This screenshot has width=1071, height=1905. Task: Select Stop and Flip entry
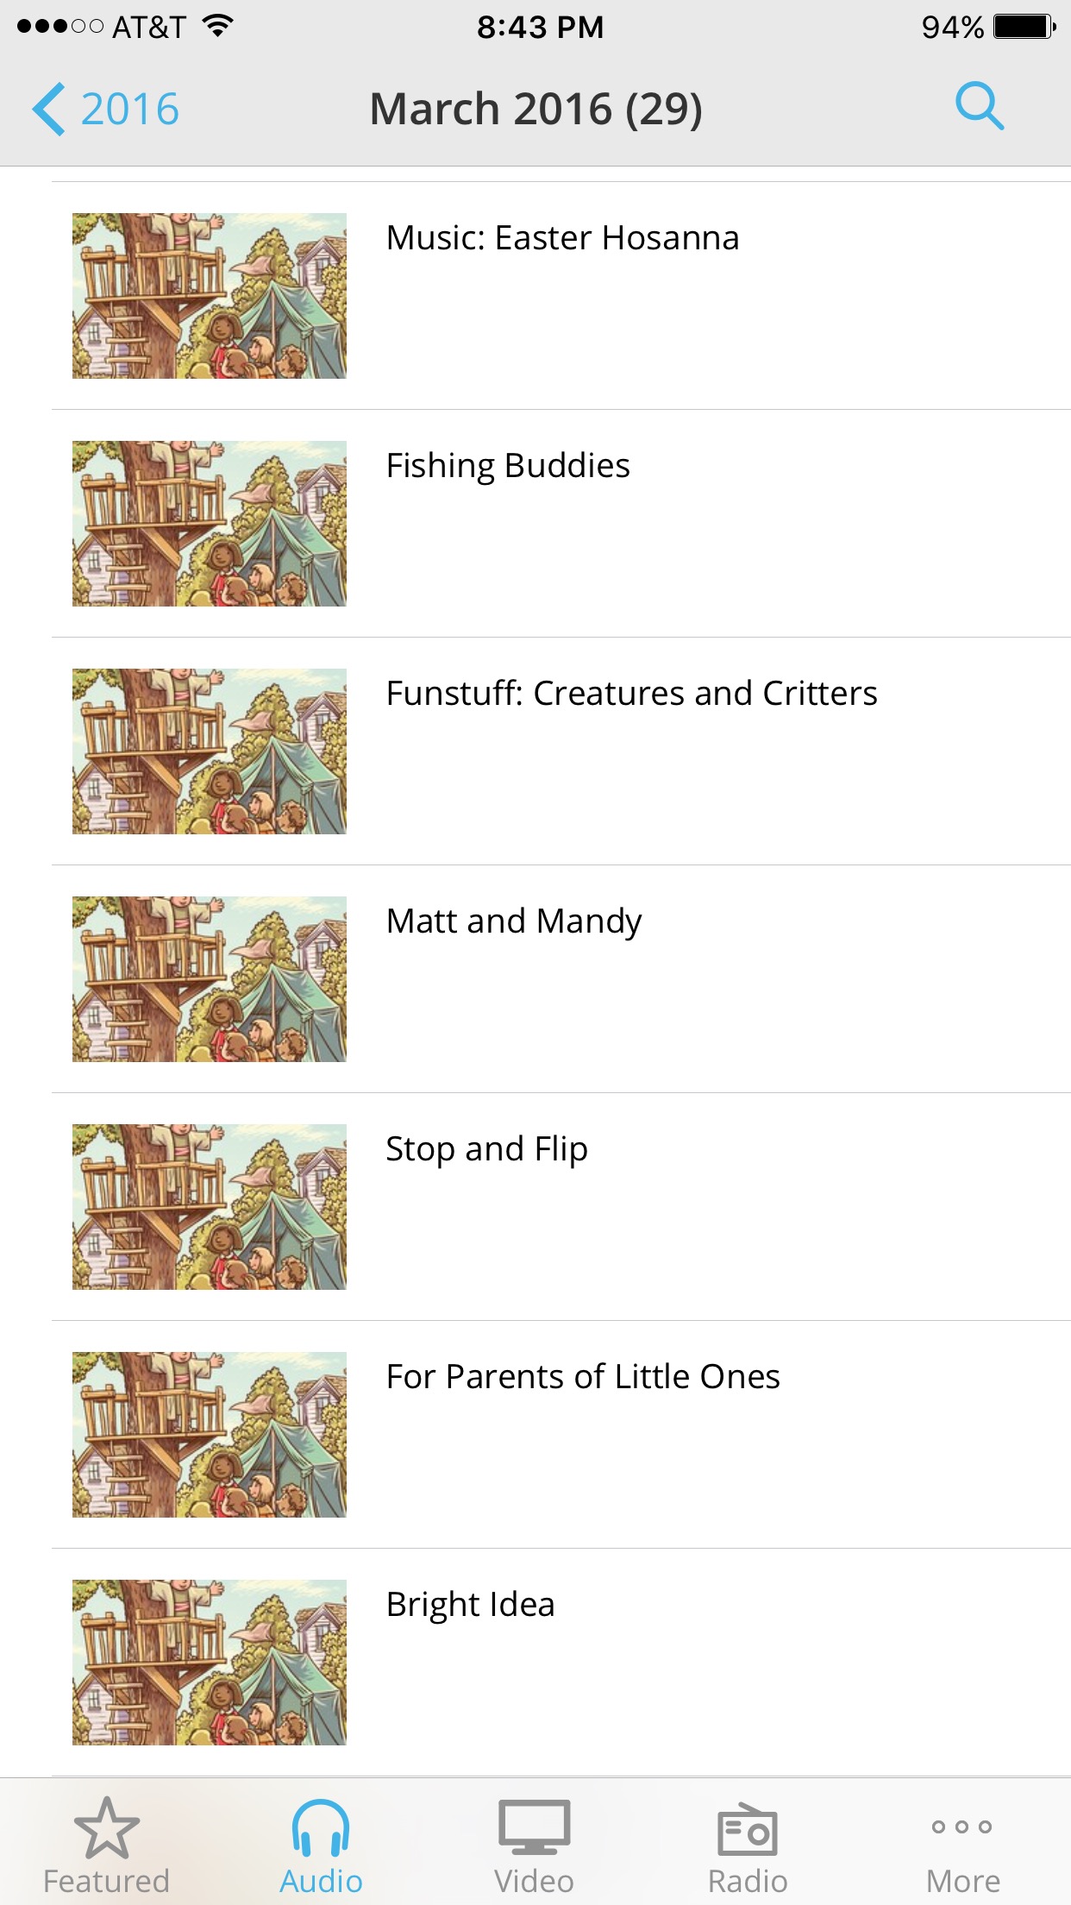coord(561,1207)
